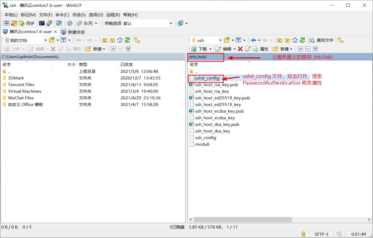Open the 传输选项 transfer settings combo box
The image size is (373, 238).
(x=147, y=23)
